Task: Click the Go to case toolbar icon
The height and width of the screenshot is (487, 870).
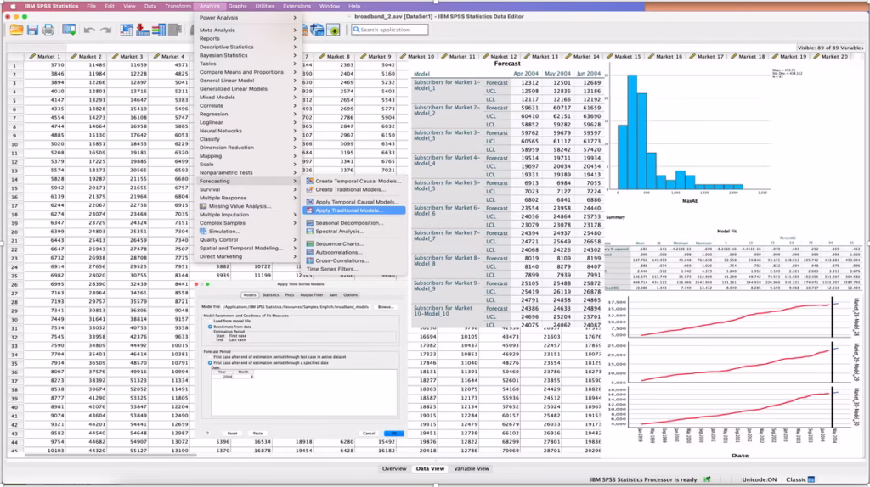Action: click(x=127, y=30)
